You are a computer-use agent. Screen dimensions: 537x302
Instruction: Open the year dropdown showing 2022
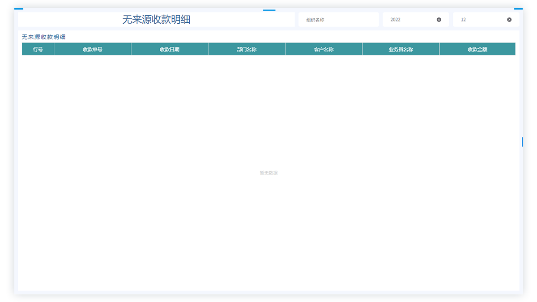(409, 20)
